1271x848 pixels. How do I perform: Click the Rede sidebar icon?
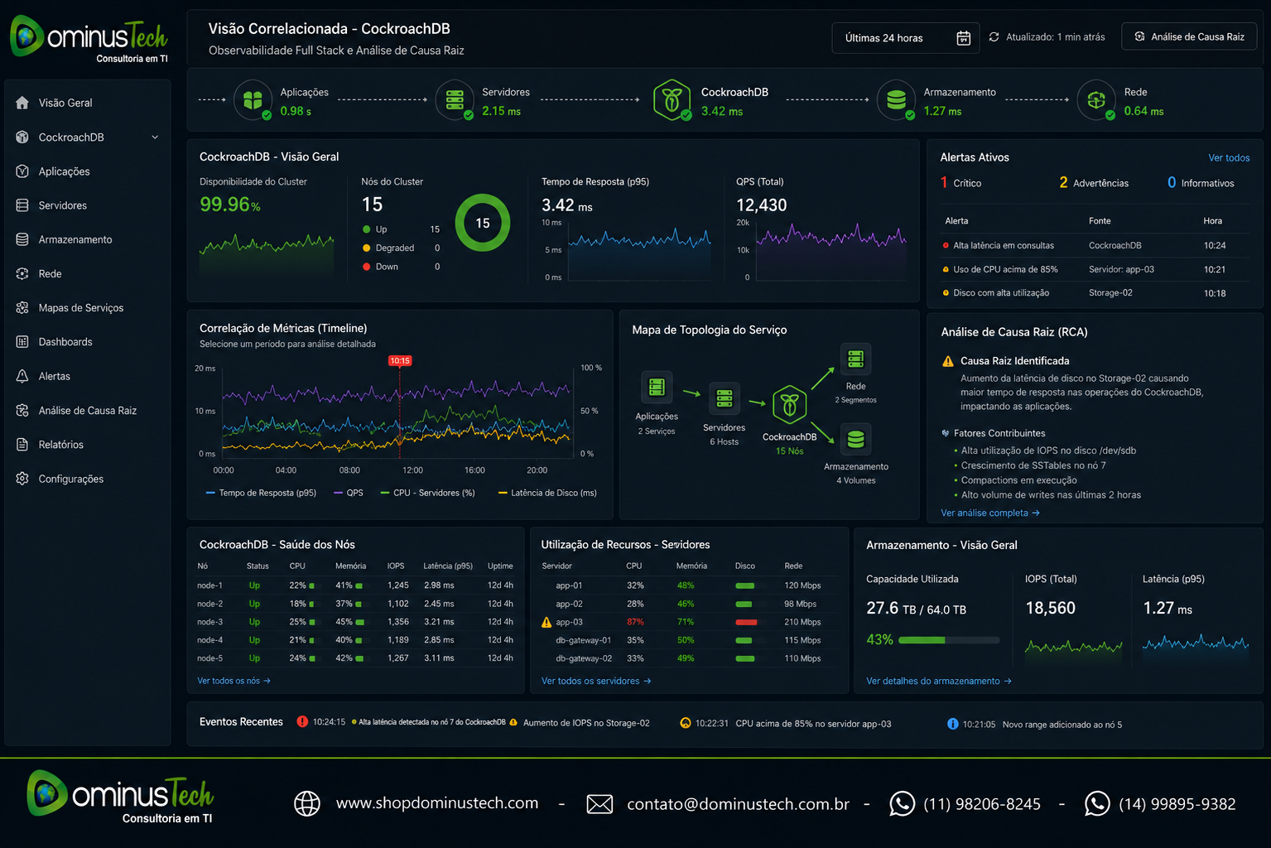pos(22,273)
